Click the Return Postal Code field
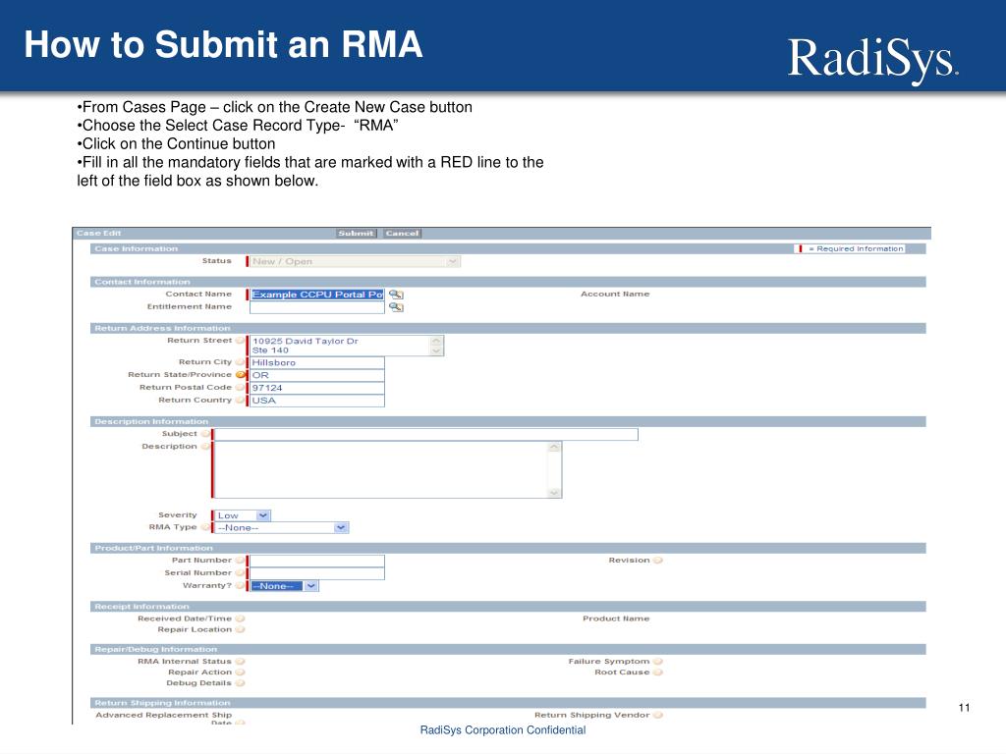This screenshot has width=1006, height=754. click(317, 388)
